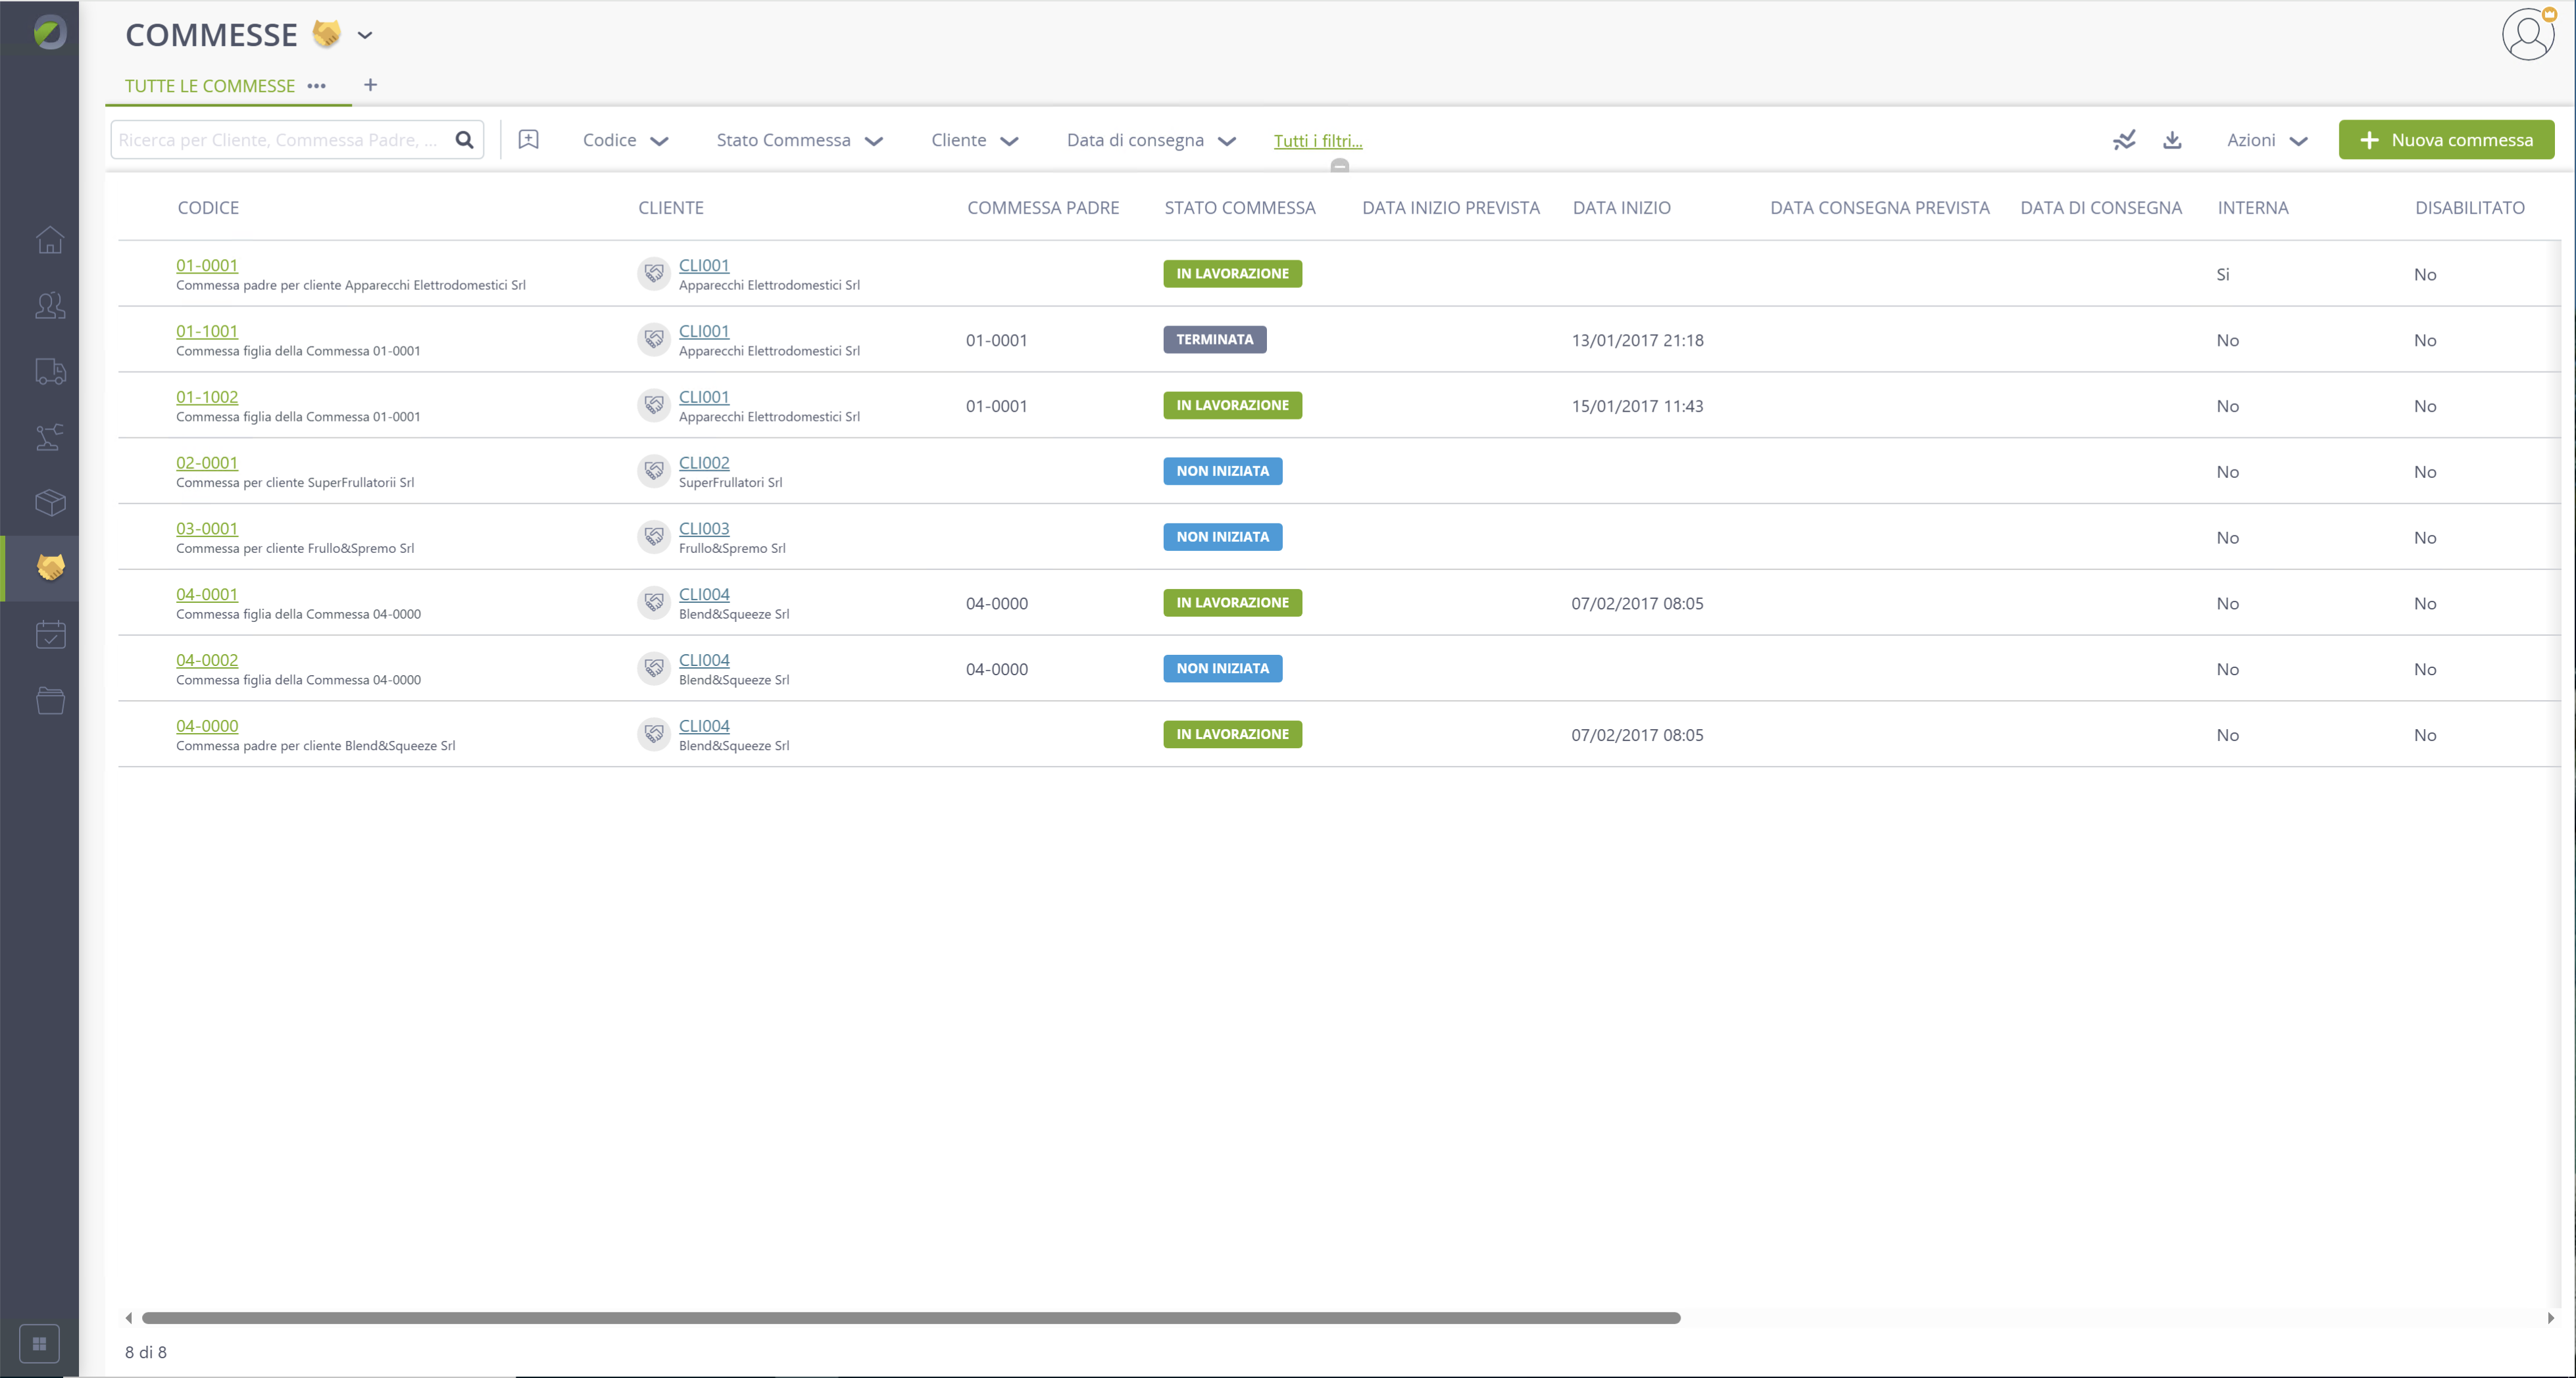Click client icon in row 01-0001
The width and height of the screenshot is (2576, 1378).
654,273
